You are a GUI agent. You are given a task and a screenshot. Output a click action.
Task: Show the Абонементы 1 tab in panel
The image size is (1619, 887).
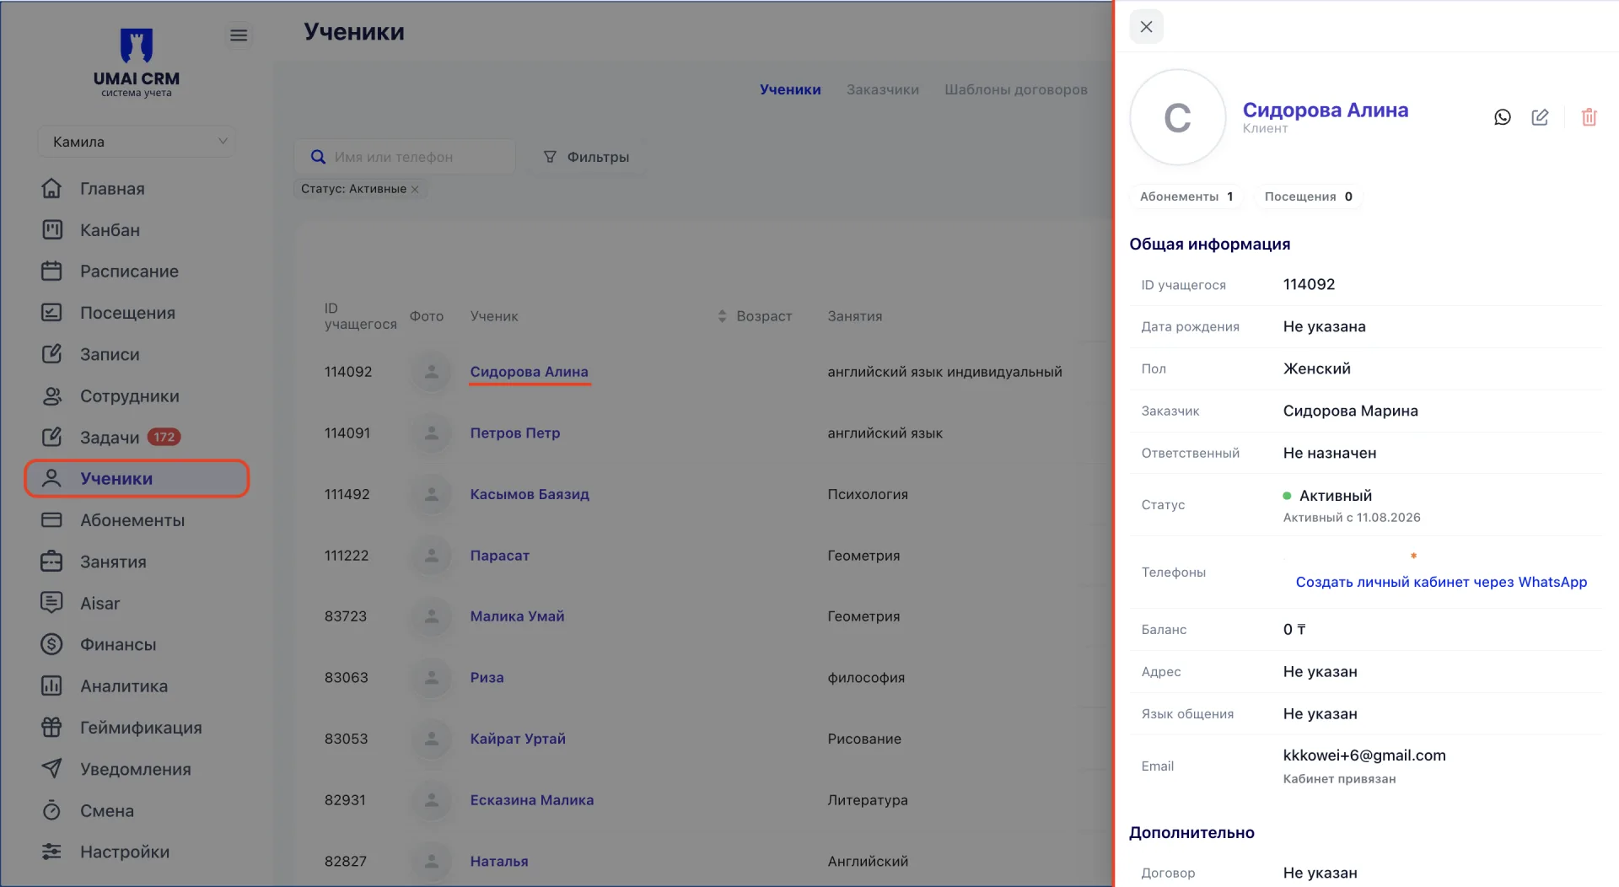coord(1186,196)
